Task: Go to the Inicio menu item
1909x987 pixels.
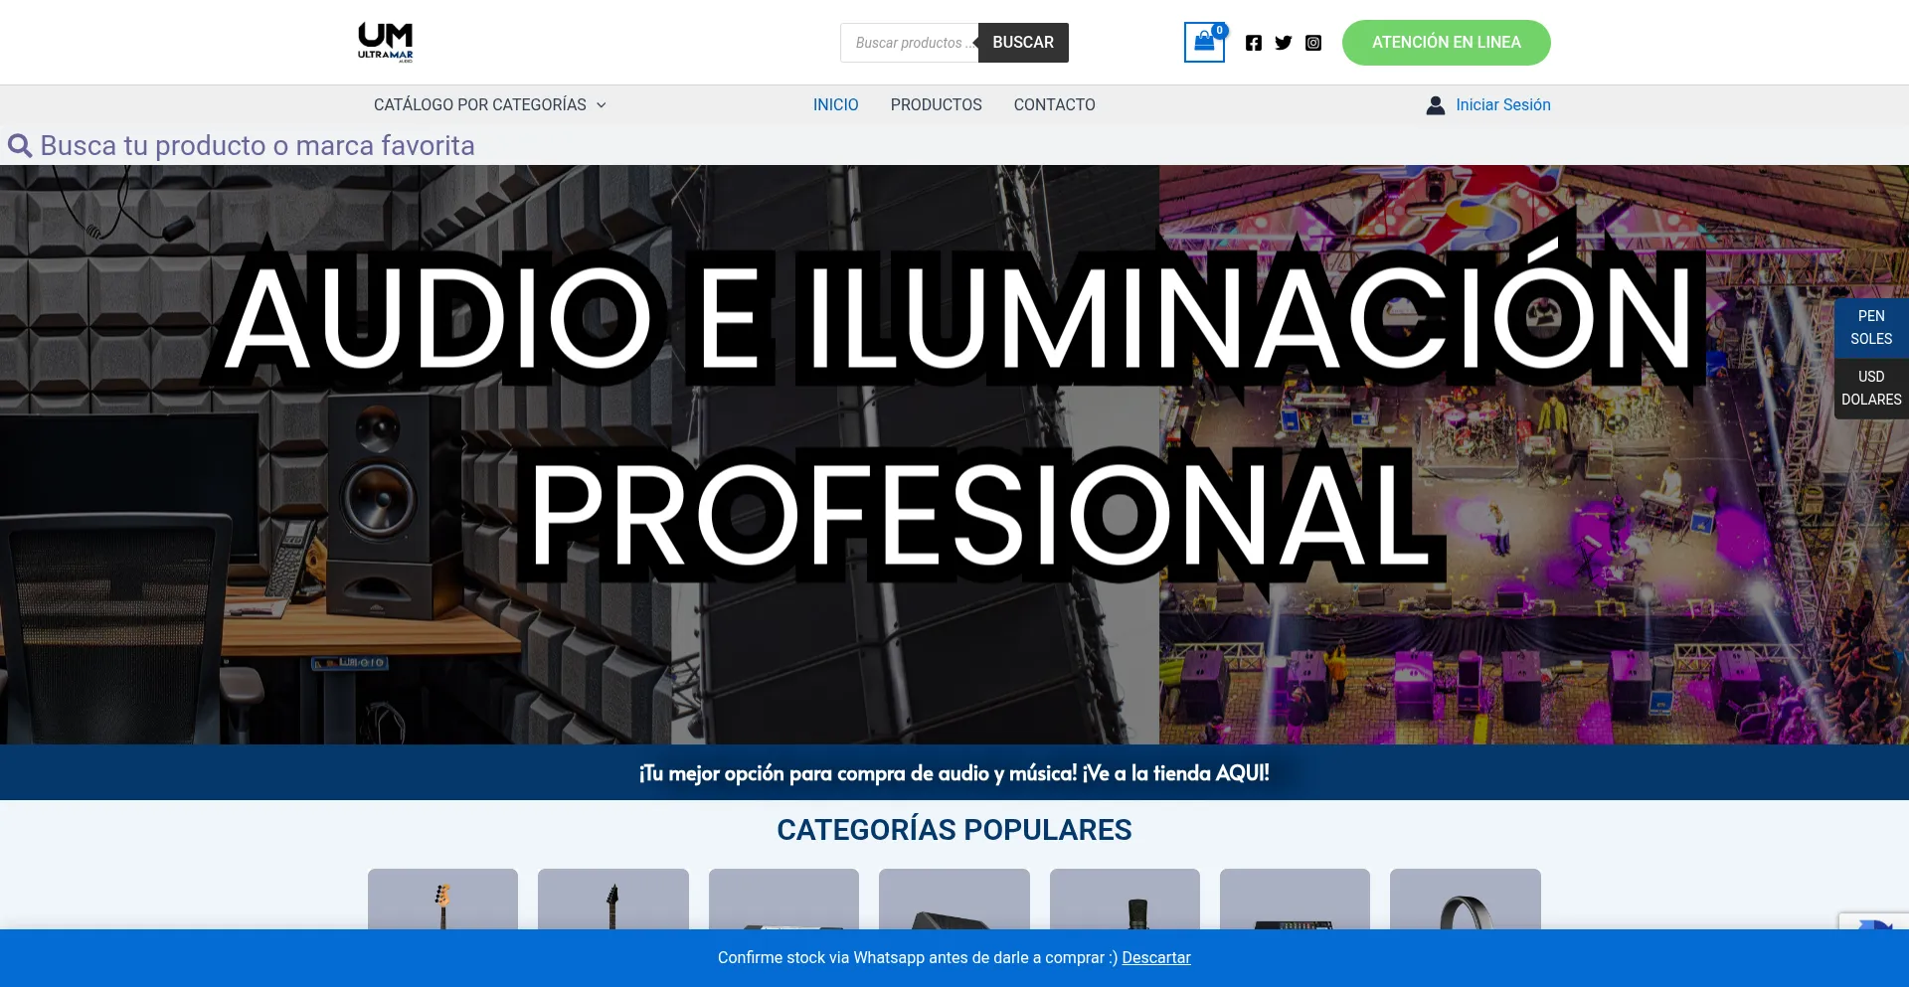Action: 835,105
